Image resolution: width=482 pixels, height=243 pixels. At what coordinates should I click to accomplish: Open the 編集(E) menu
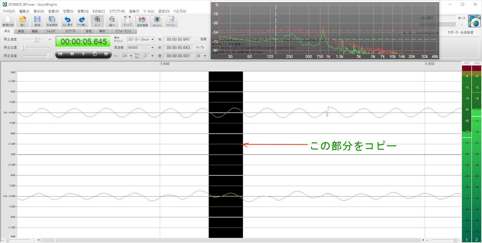tap(24, 11)
